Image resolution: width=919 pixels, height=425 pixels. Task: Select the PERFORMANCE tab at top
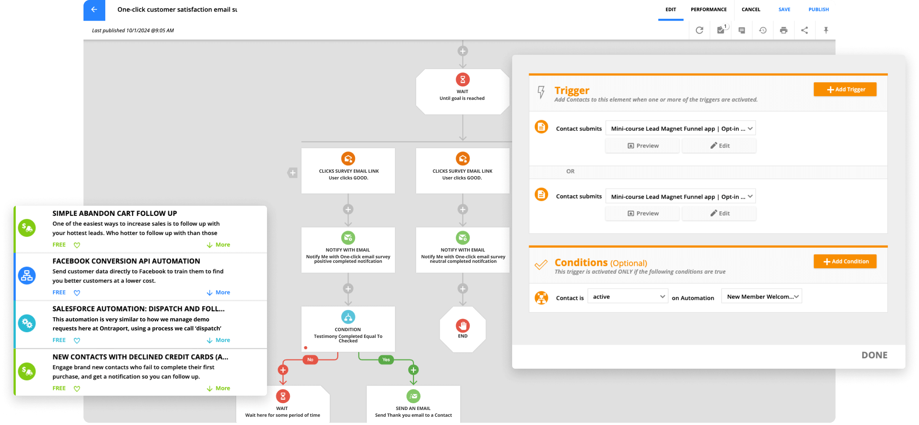[x=708, y=9]
